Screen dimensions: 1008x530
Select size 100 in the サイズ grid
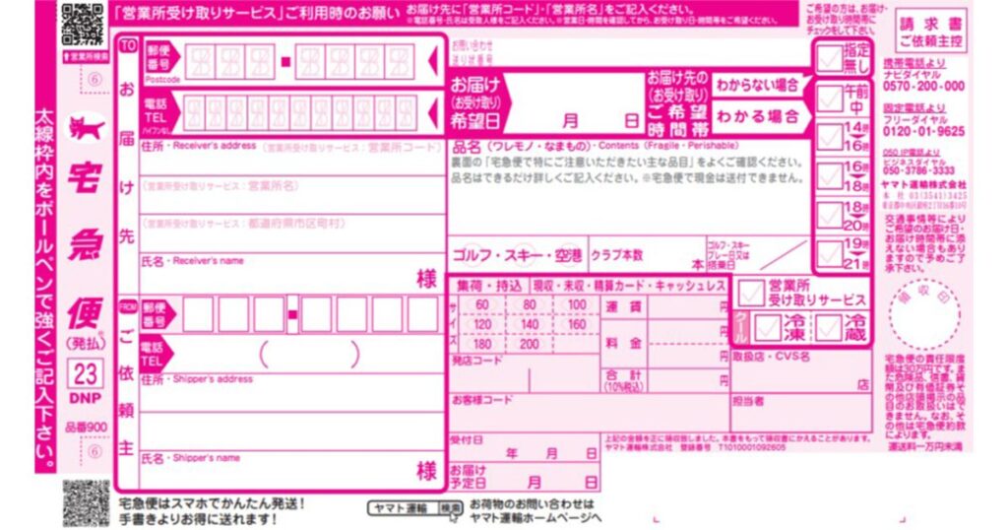577,304
